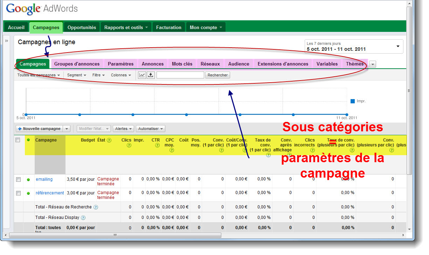This screenshot has width=429, height=255.
Task: Sort by the Budget column header
Action: (x=88, y=140)
